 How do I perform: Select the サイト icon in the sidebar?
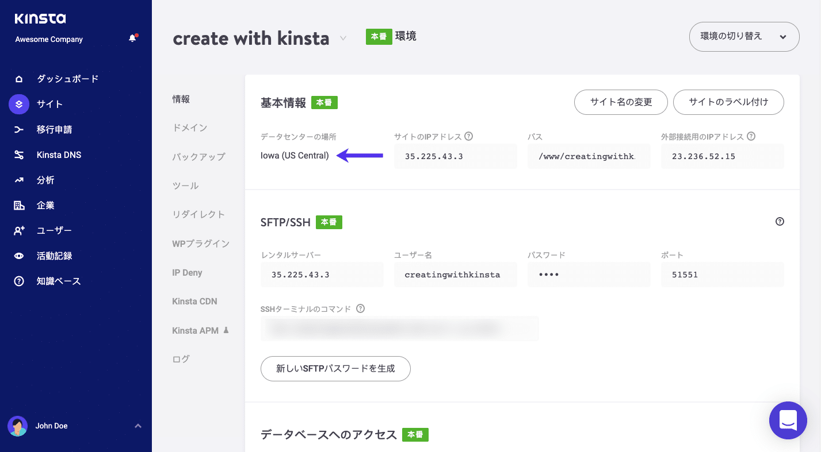(18, 104)
